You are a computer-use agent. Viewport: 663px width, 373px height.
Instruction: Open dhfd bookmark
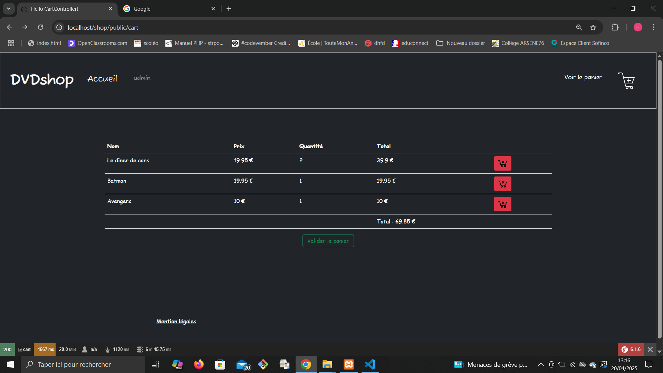click(375, 43)
